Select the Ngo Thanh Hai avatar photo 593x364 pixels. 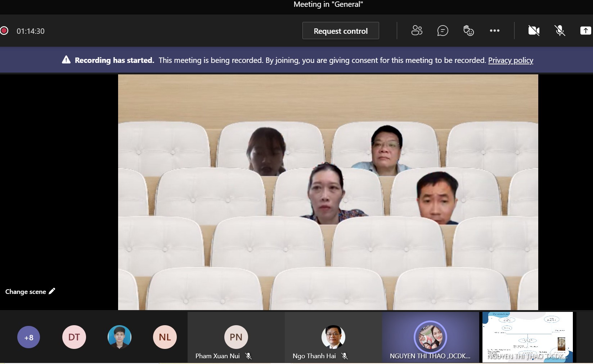(333, 337)
